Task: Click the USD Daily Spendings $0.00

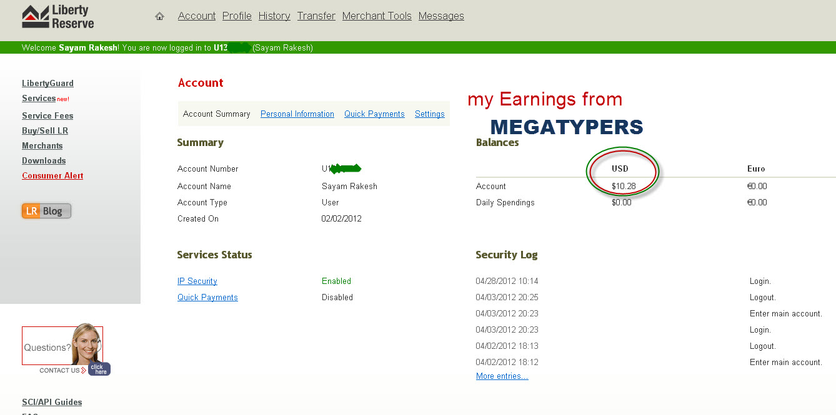Action: (622, 202)
